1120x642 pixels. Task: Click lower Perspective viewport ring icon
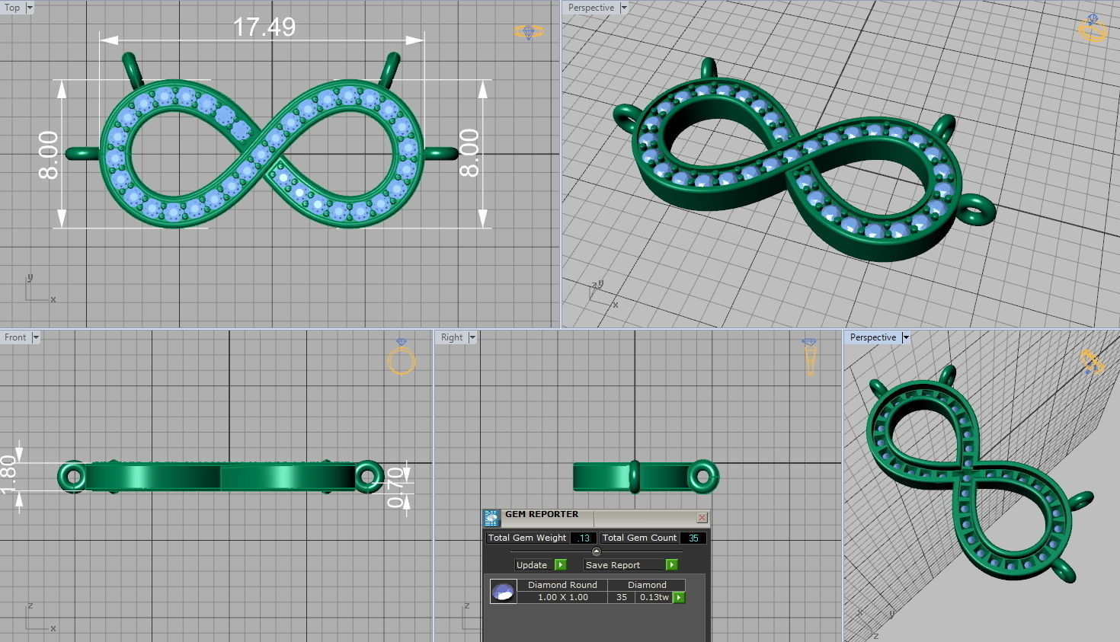tap(1093, 362)
